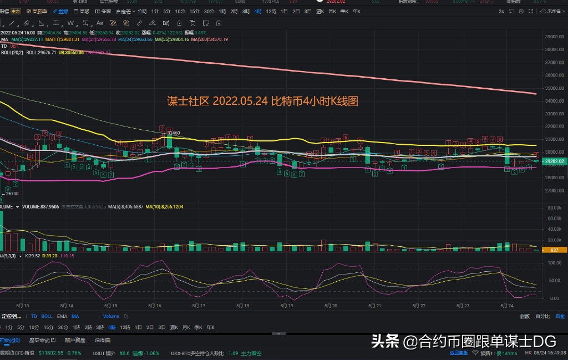The width and height of the screenshot is (568, 360).
Task: Click the trash icon to clear drawings
Action: (x=218, y=23)
